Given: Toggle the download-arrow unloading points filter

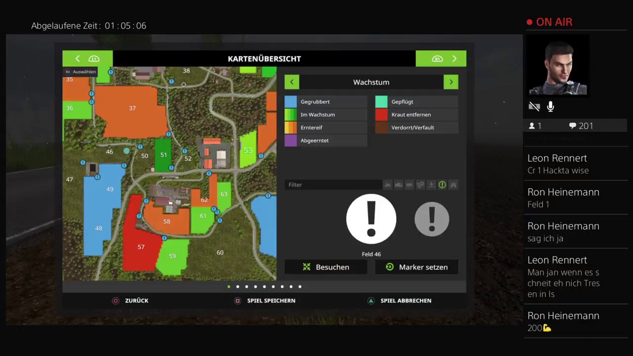Looking at the screenshot, I should tap(431, 185).
